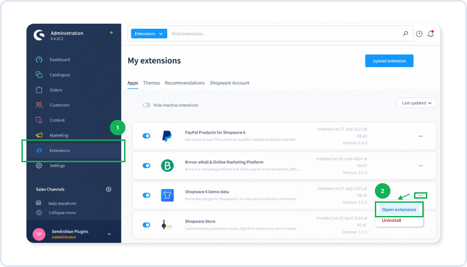Click the Shopware 6 Demo data title

click(x=207, y=192)
